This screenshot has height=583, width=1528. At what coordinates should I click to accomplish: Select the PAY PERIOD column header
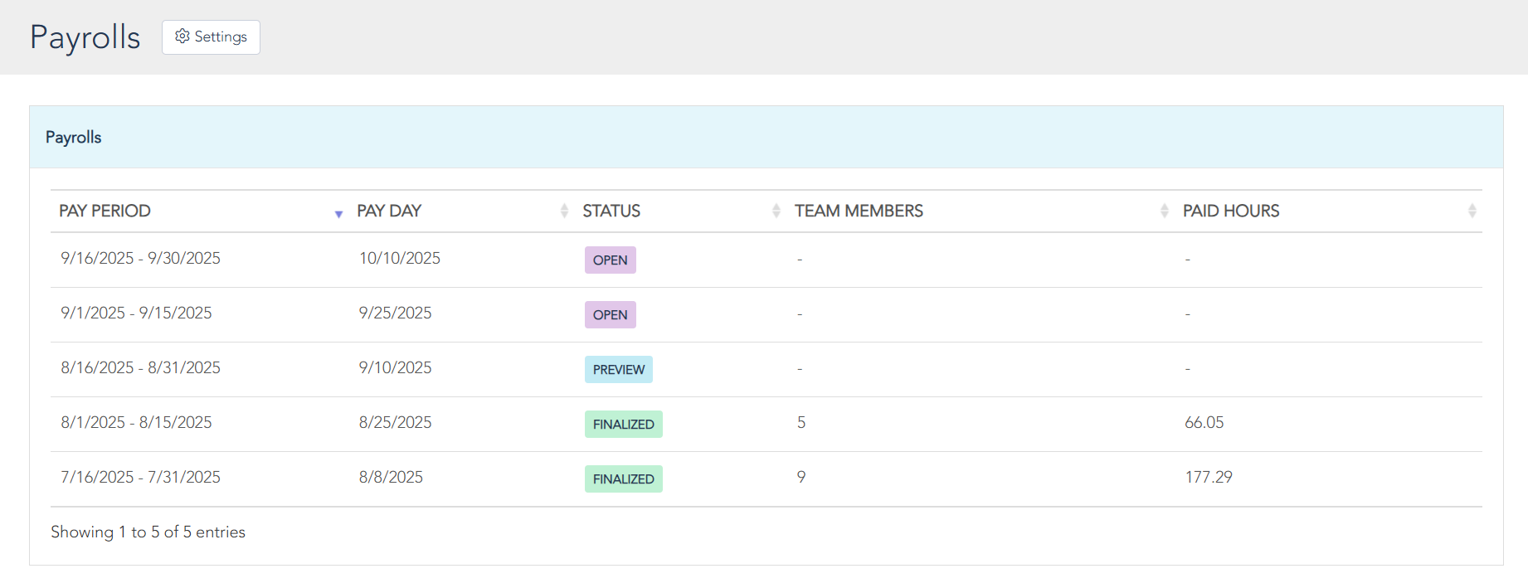pyautogui.click(x=105, y=211)
